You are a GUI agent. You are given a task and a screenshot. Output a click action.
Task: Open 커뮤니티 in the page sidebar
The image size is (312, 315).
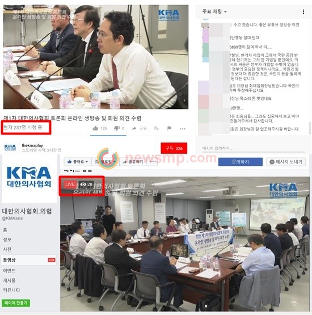[x=11, y=289]
